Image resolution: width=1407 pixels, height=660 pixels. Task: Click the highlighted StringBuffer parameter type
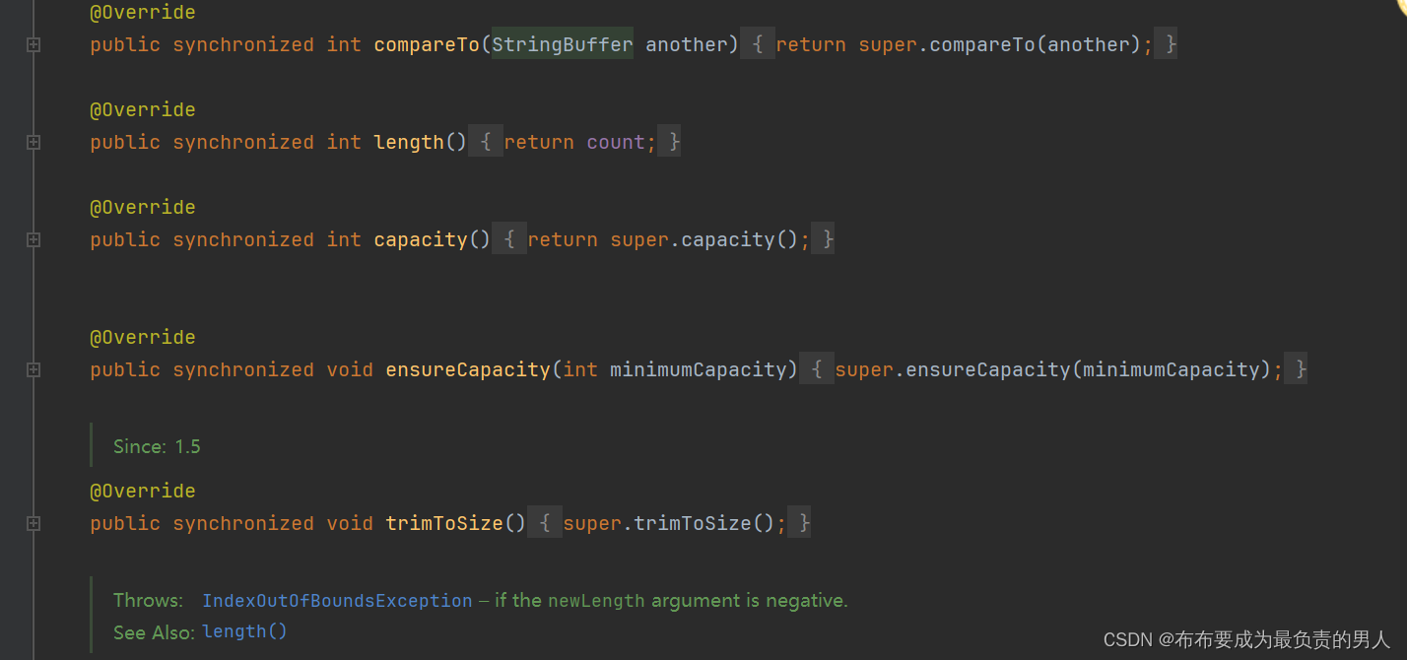563,44
